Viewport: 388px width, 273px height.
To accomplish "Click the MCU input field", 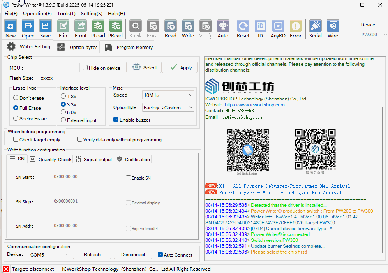I will [x=54, y=67].
